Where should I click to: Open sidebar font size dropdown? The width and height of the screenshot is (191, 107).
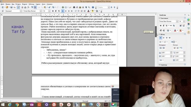click(184, 21)
